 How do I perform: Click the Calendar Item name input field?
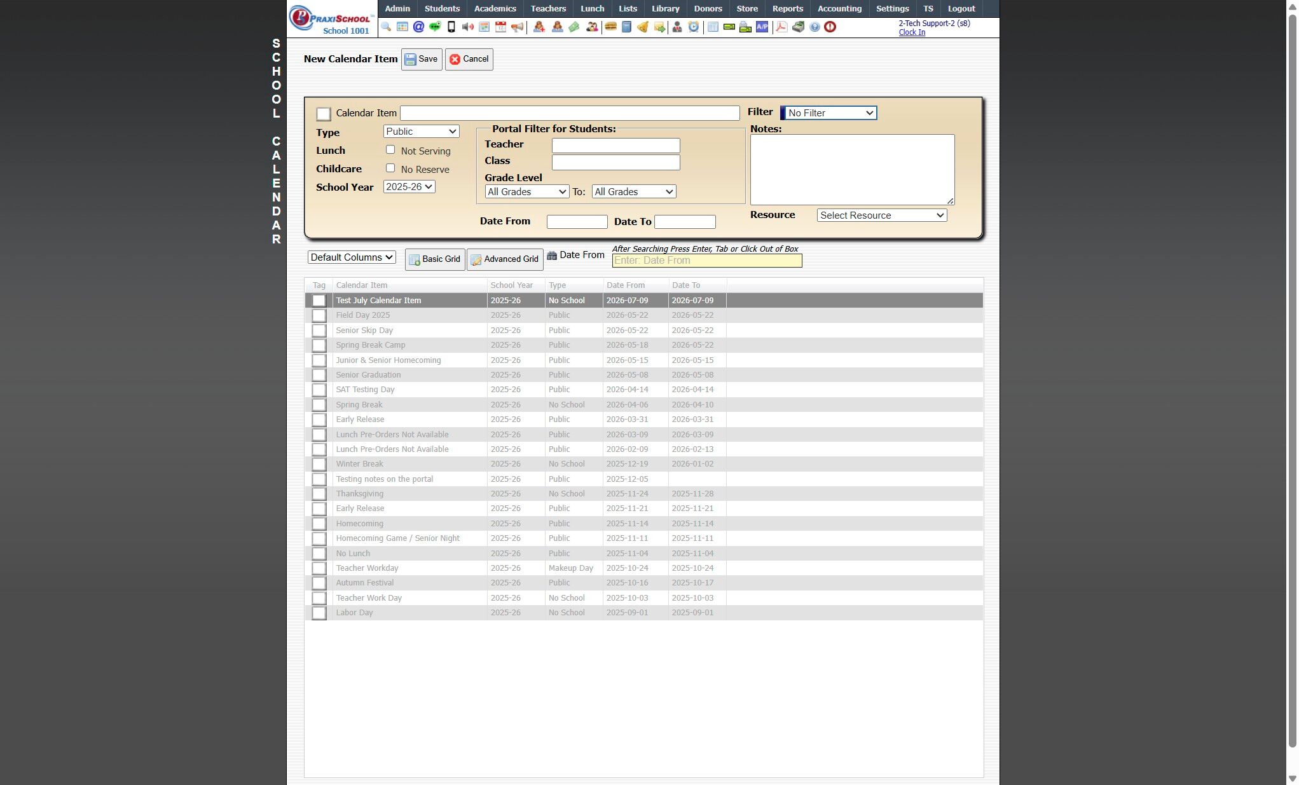570,113
